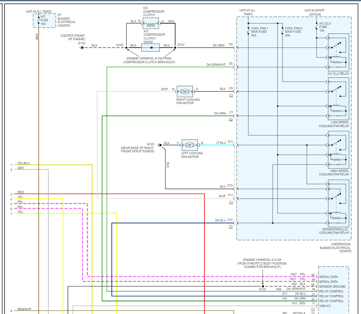Select splice point S103
Viewport: 361px width, 314px height.
tap(263, 287)
